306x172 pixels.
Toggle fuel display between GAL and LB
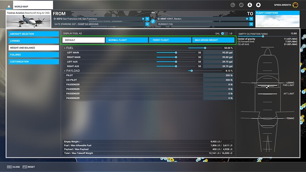[x=224, y=33]
